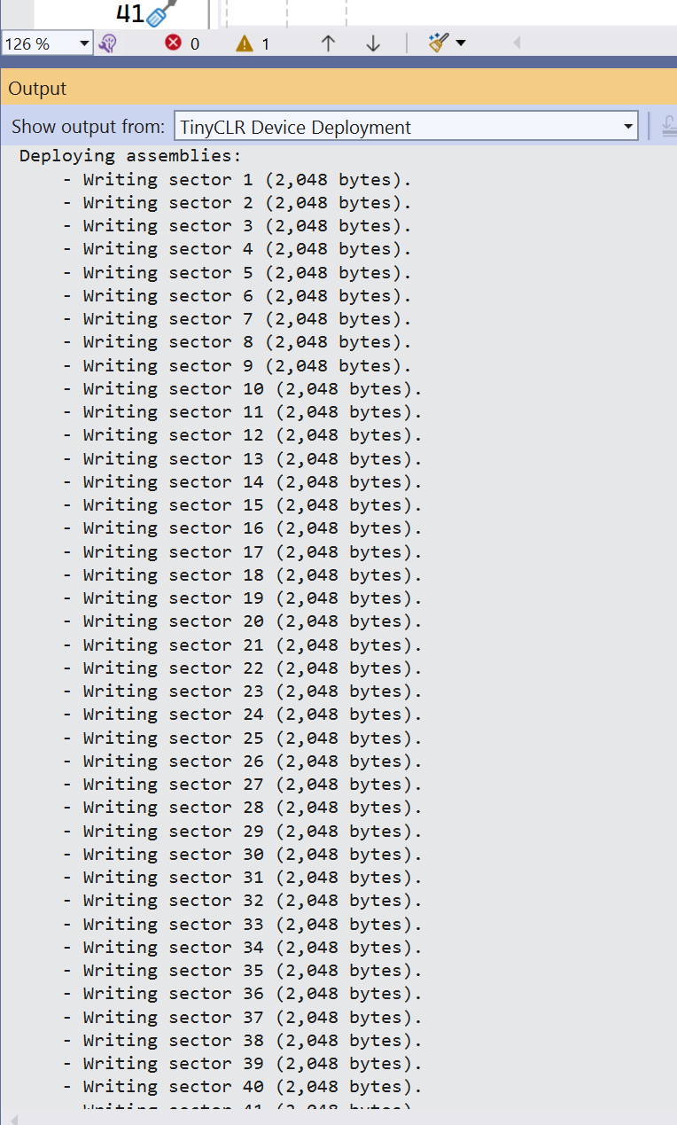Run code cleanup with the broom icon
Image resolution: width=677 pixels, height=1125 pixels.
pos(439,43)
